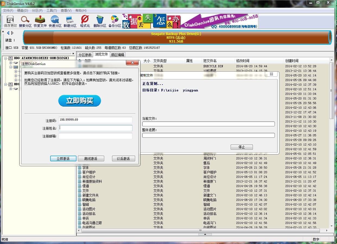Image resolution: width=337 pixels, height=244 pixels.
Task: Sort by 修改时间 column header
Action: click(x=259, y=61)
